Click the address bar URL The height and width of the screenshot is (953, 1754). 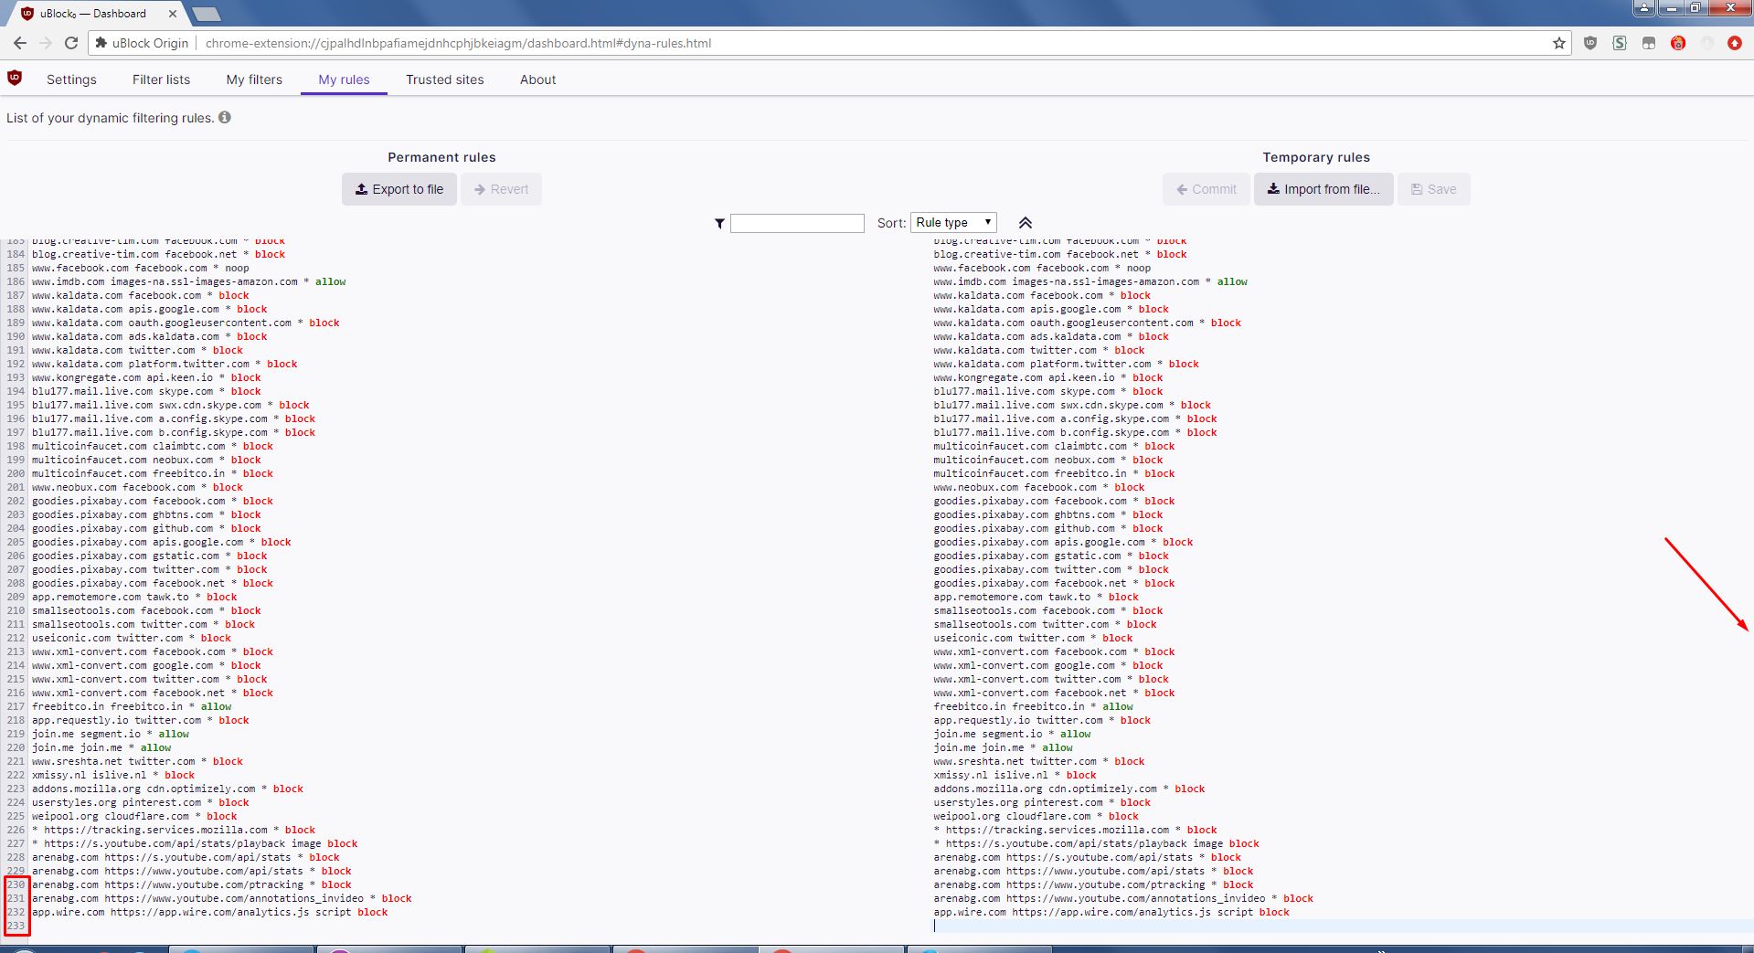pyautogui.click(x=458, y=43)
